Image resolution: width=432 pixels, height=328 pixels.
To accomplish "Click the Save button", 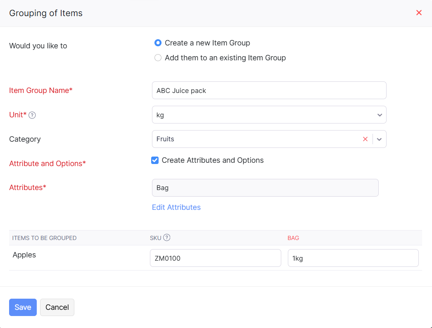I will tap(23, 307).
